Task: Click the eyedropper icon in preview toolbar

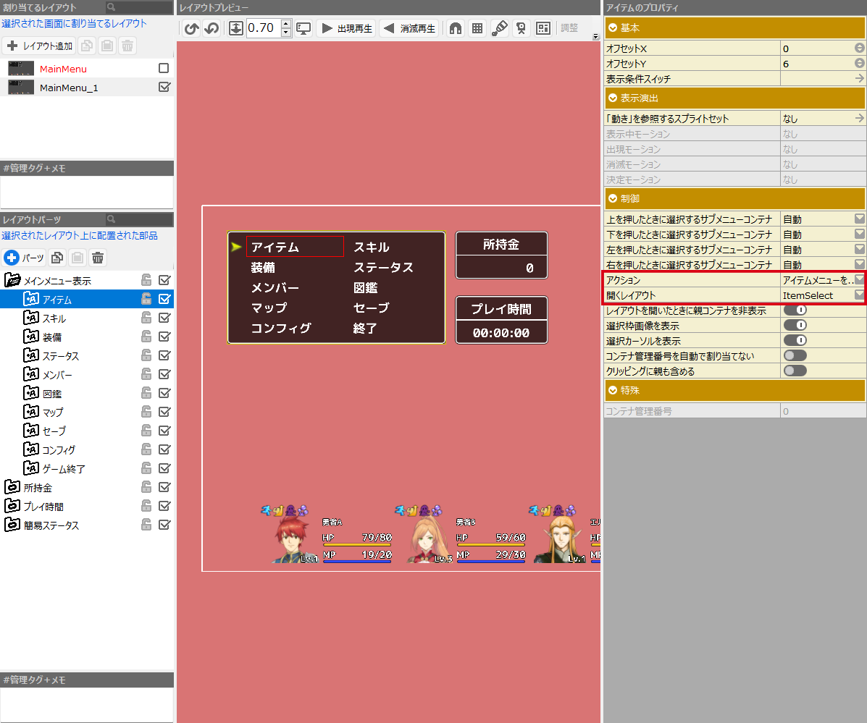Action: [499, 29]
